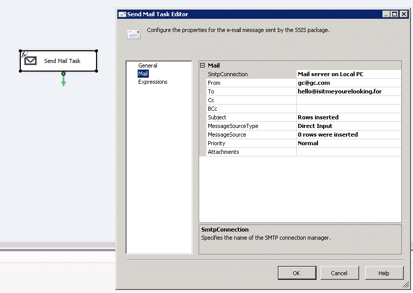Edit the To recipient field
The width and height of the screenshot is (413, 293).
pyautogui.click(x=348, y=91)
